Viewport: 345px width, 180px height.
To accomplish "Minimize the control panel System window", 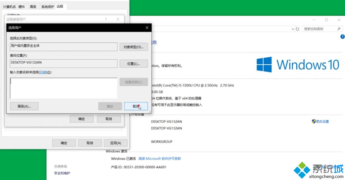I will pyautogui.click(x=314, y=20).
